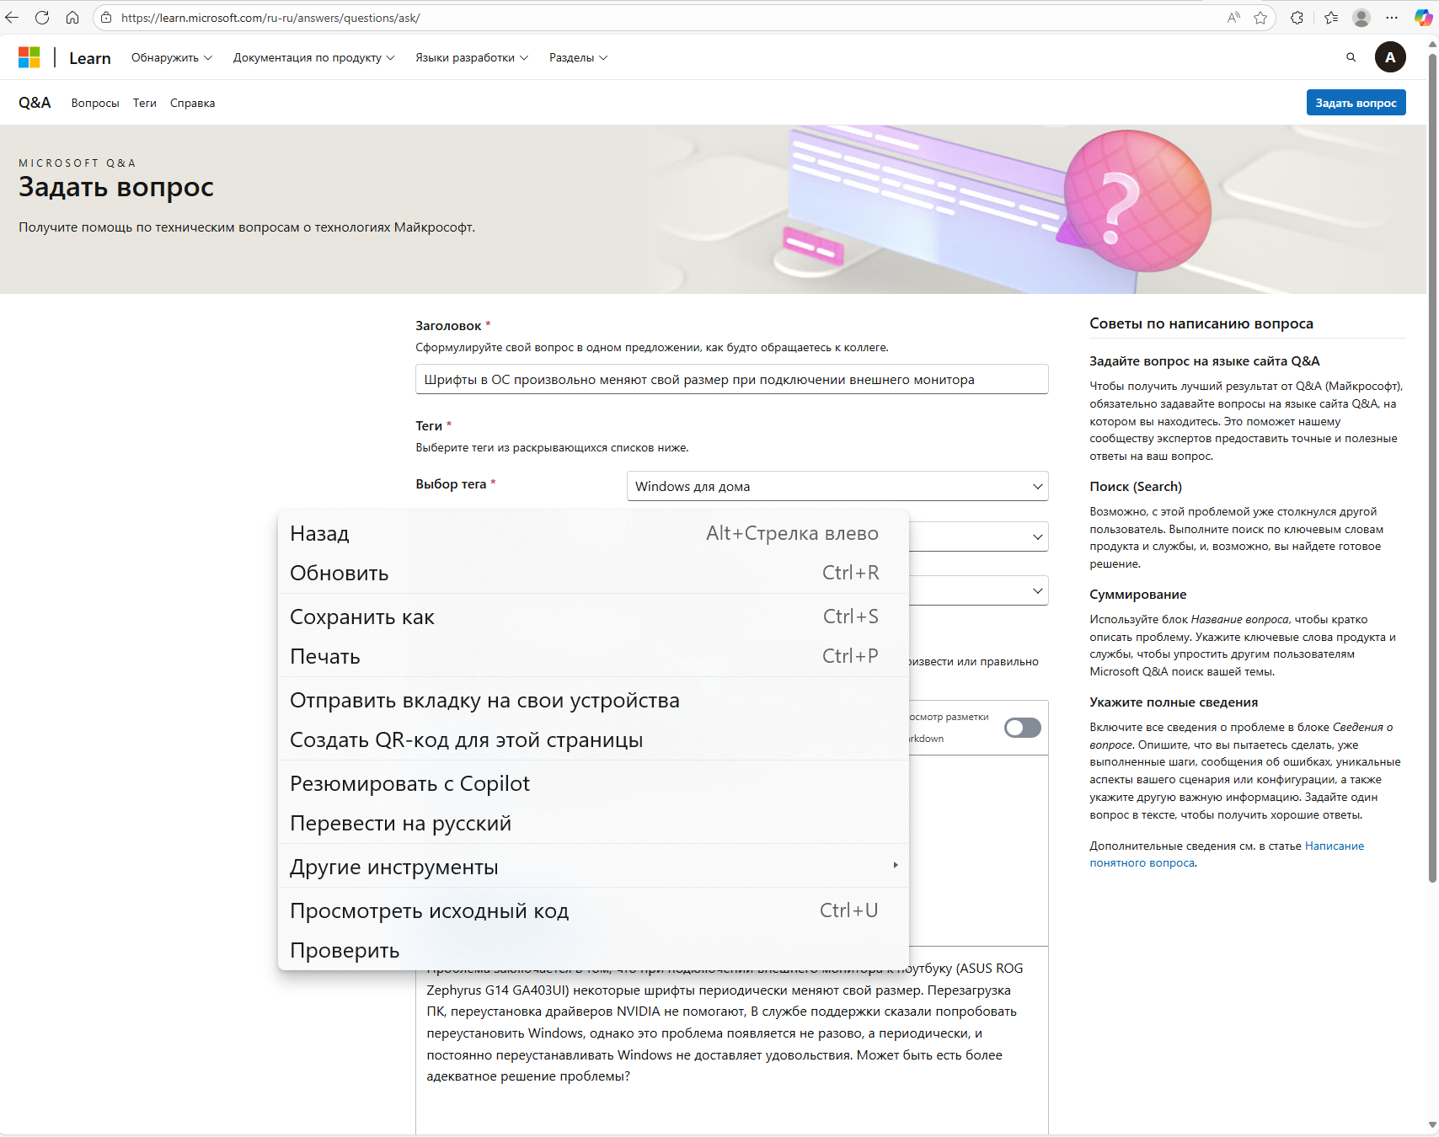The image size is (1439, 1137).
Task: Click the Задать вопрос button
Action: click(x=1356, y=103)
